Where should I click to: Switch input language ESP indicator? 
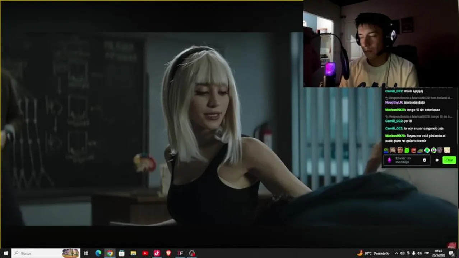tap(426, 253)
